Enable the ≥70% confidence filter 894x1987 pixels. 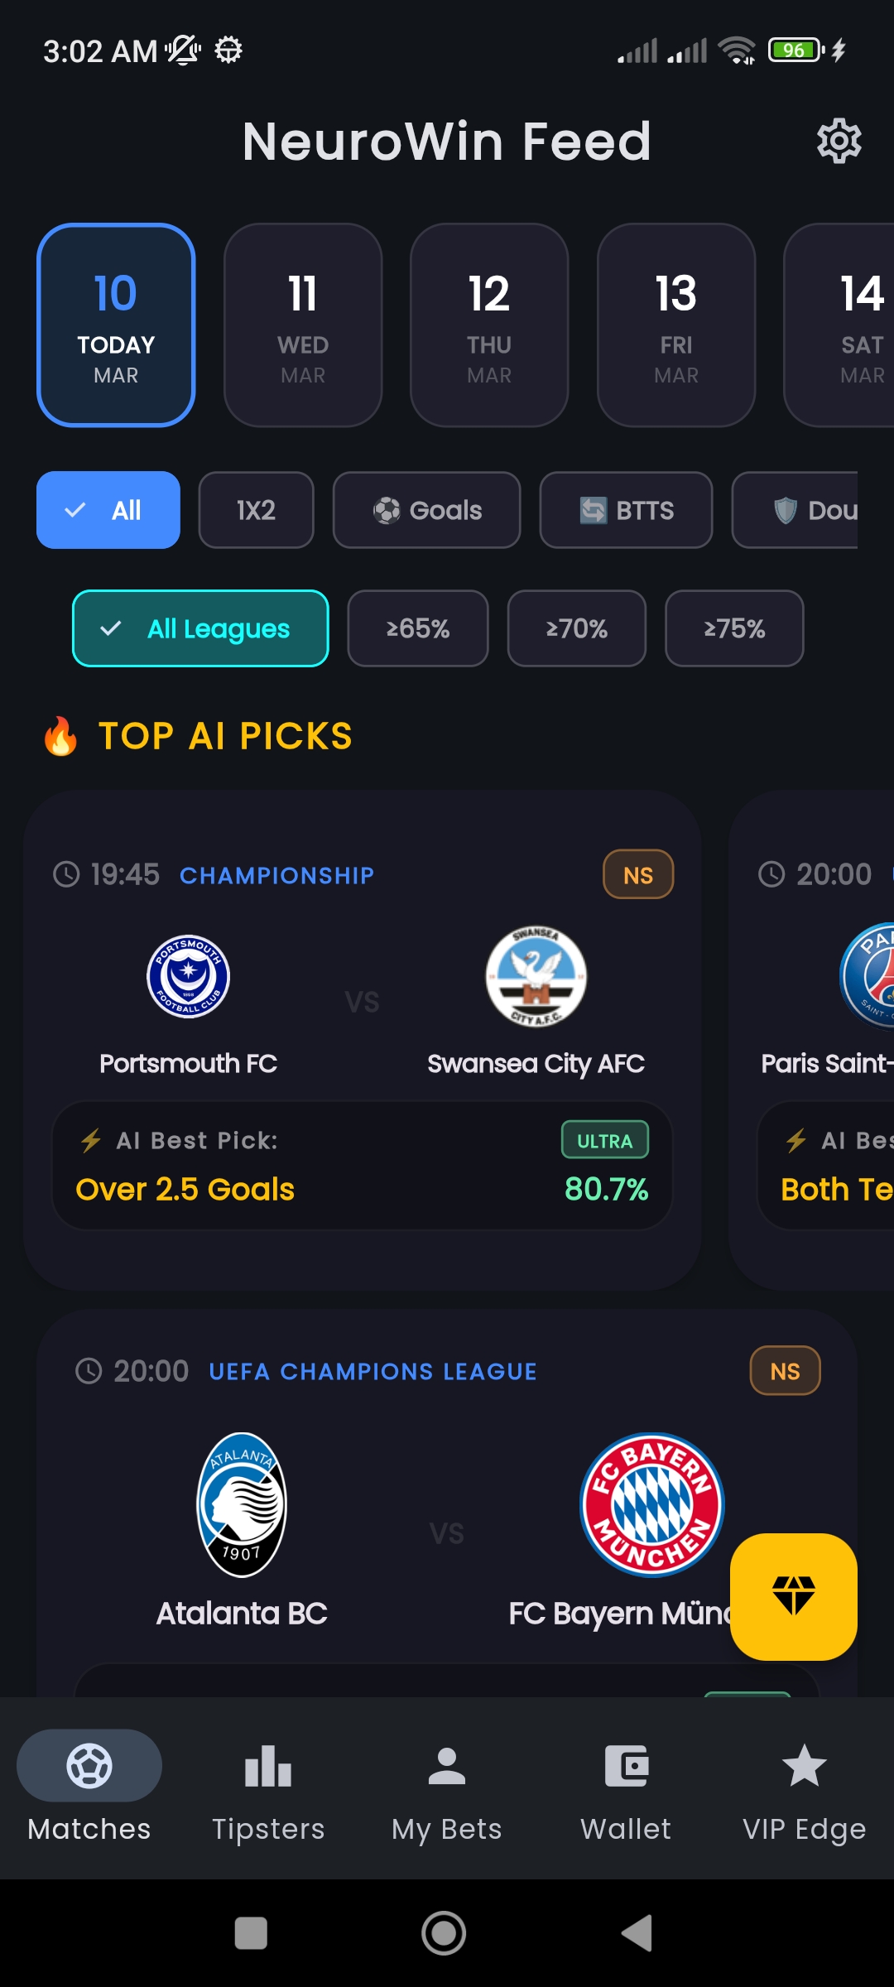point(576,628)
